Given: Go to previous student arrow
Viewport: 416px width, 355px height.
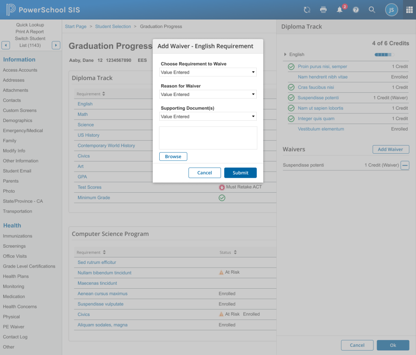Looking at the screenshot, I should click(6, 45).
